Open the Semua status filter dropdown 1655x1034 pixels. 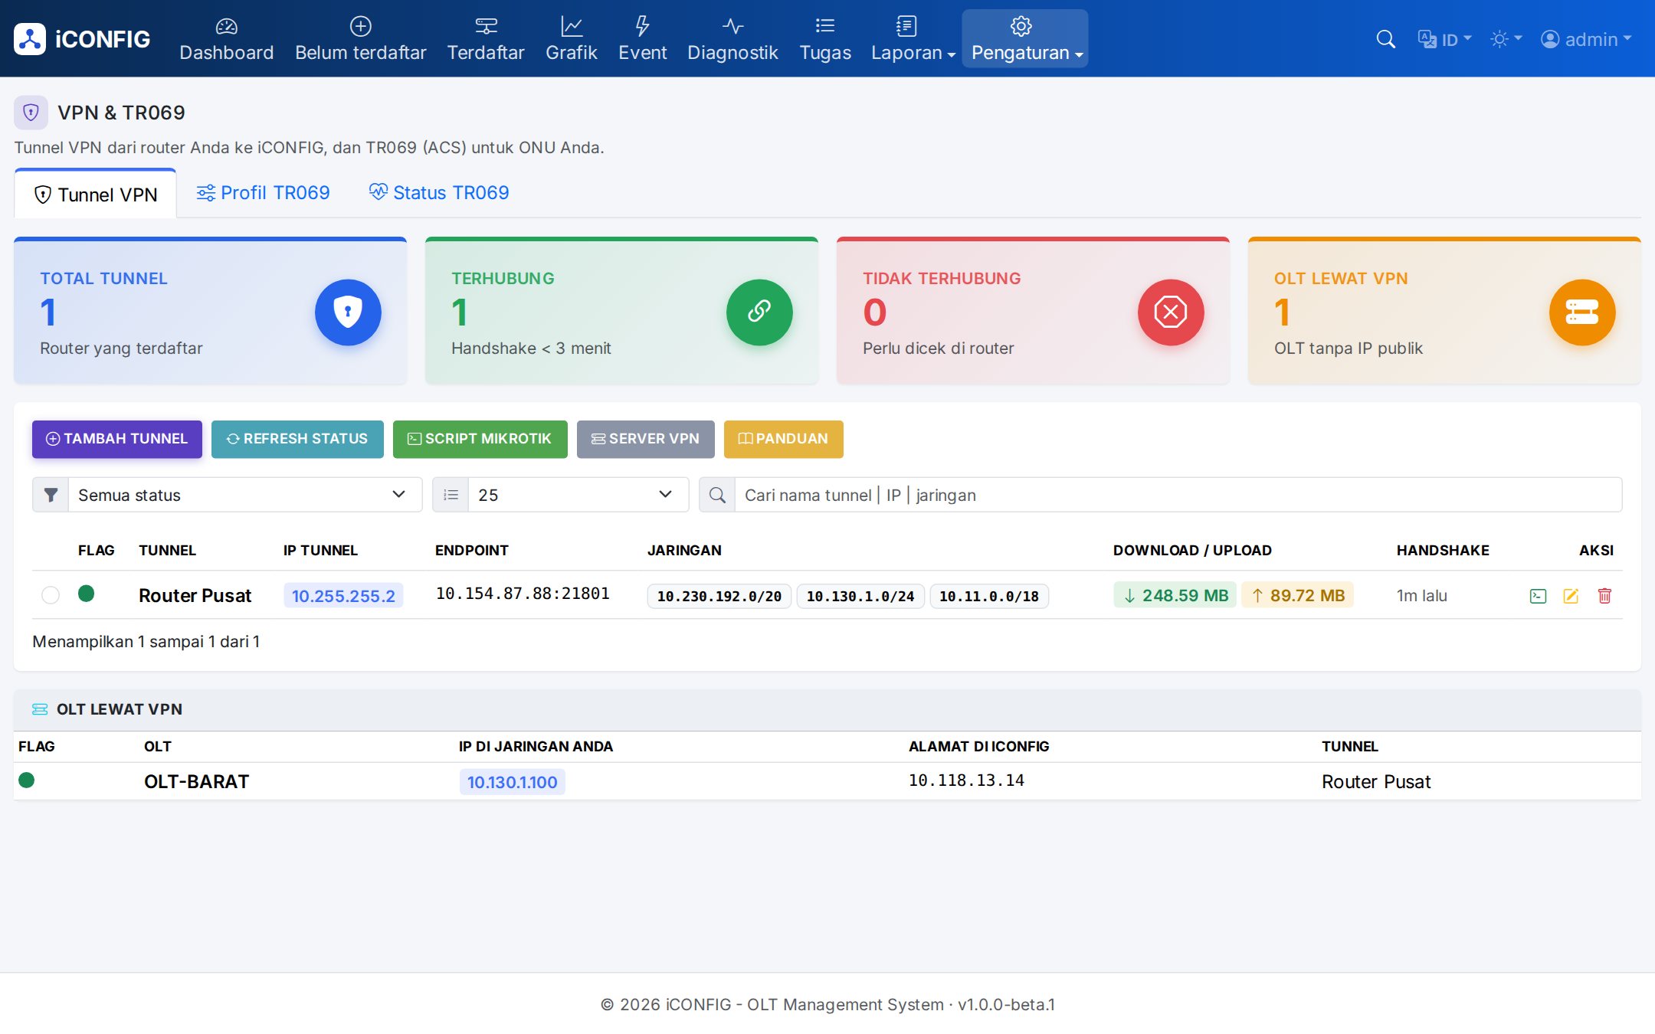pos(245,495)
